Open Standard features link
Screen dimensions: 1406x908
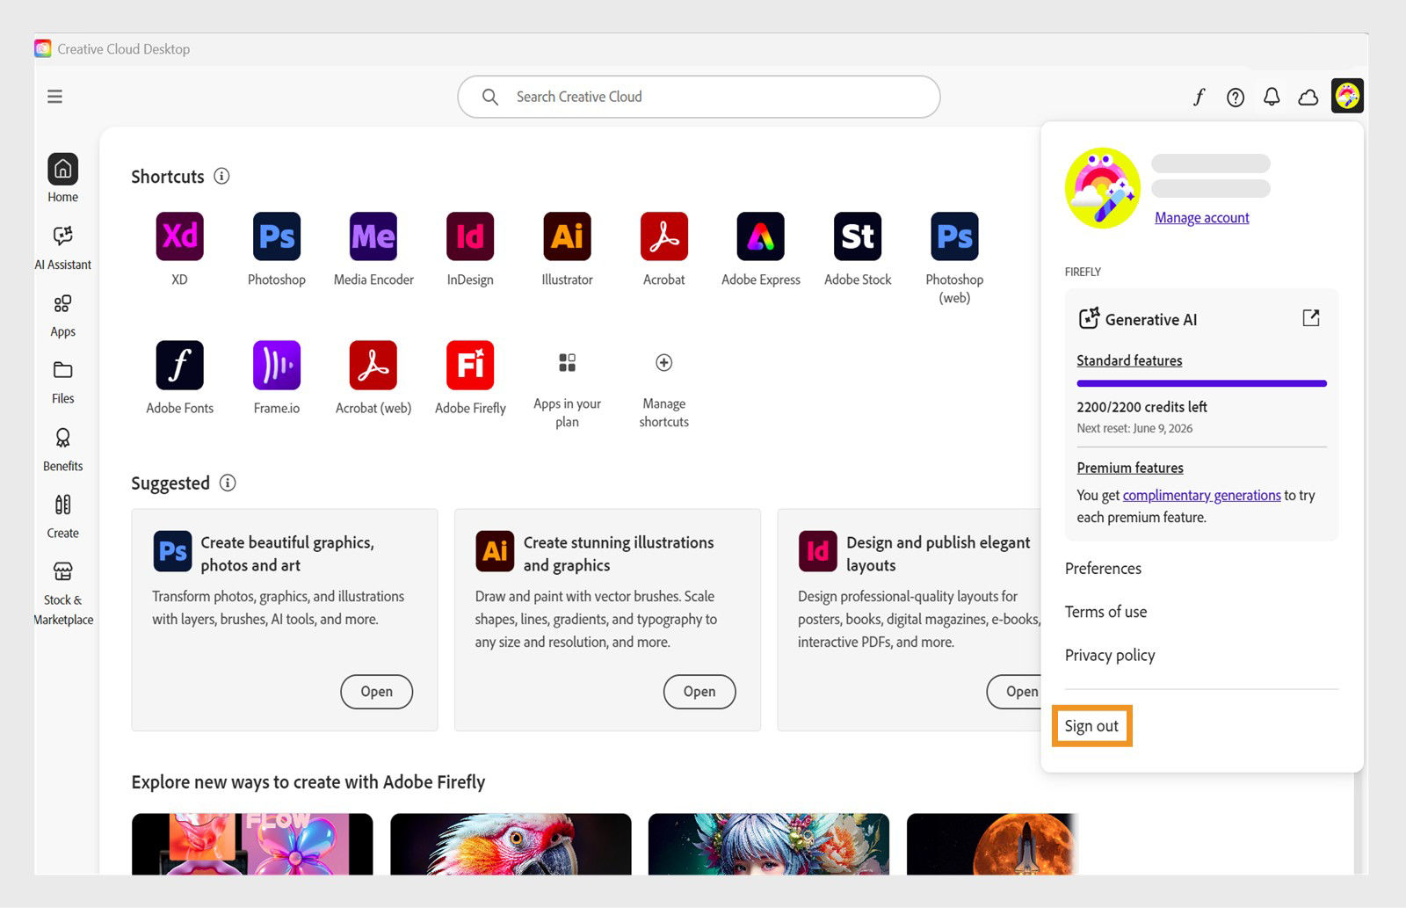point(1129,360)
